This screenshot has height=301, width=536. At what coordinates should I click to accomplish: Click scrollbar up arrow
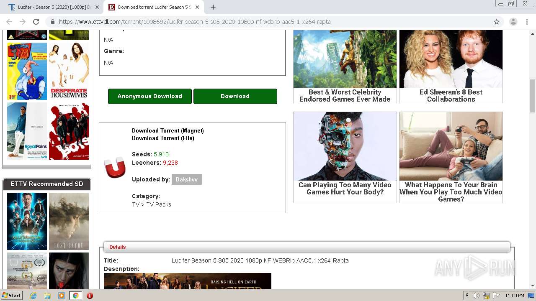pos(533,33)
